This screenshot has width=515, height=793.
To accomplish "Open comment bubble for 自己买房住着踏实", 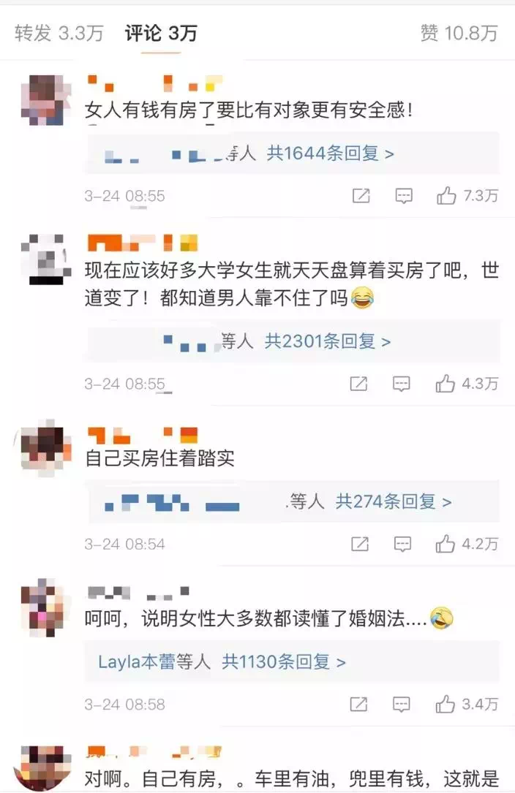I will (402, 545).
